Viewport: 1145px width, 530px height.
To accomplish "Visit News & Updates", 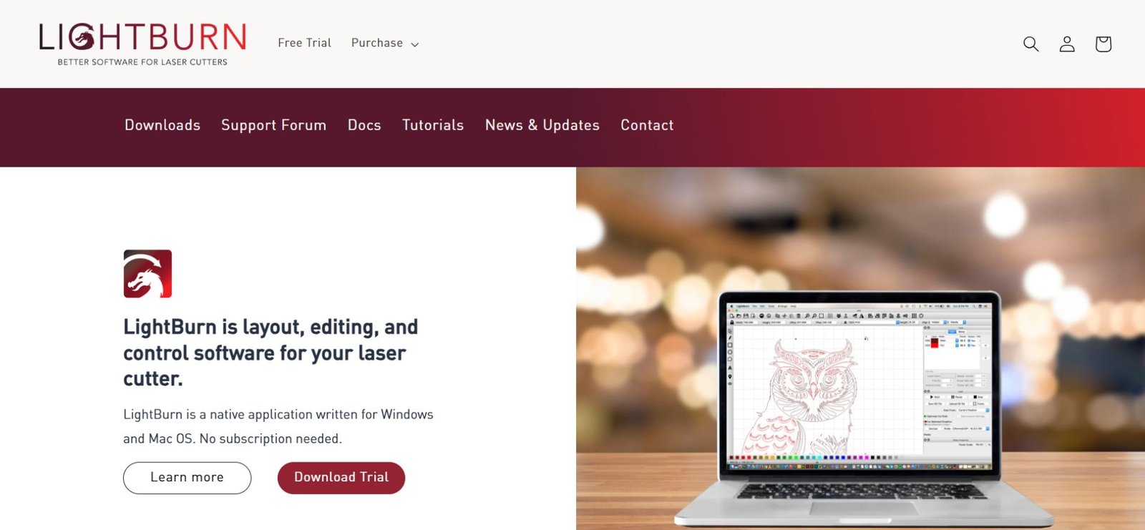I will pyautogui.click(x=542, y=125).
